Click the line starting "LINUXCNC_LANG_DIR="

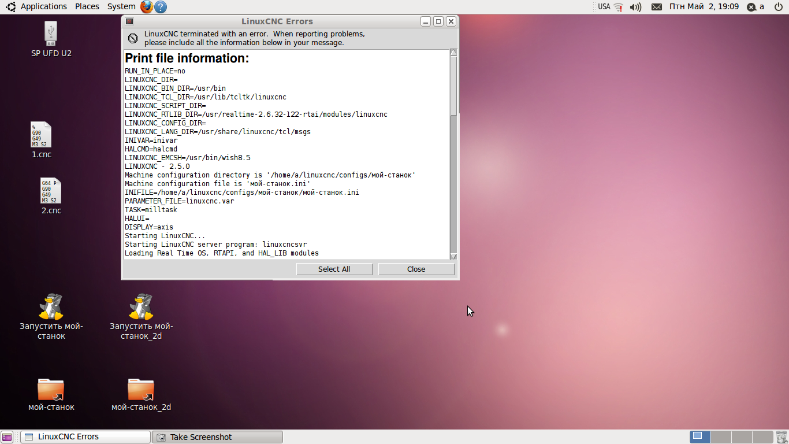point(218,132)
